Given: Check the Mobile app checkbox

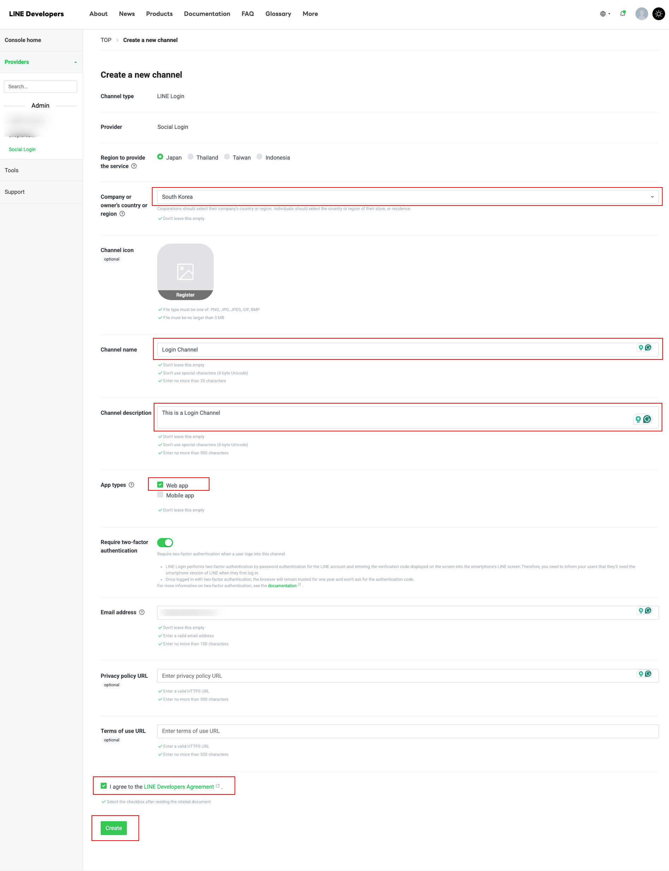Looking at the screenshot, I should point(160,495).
